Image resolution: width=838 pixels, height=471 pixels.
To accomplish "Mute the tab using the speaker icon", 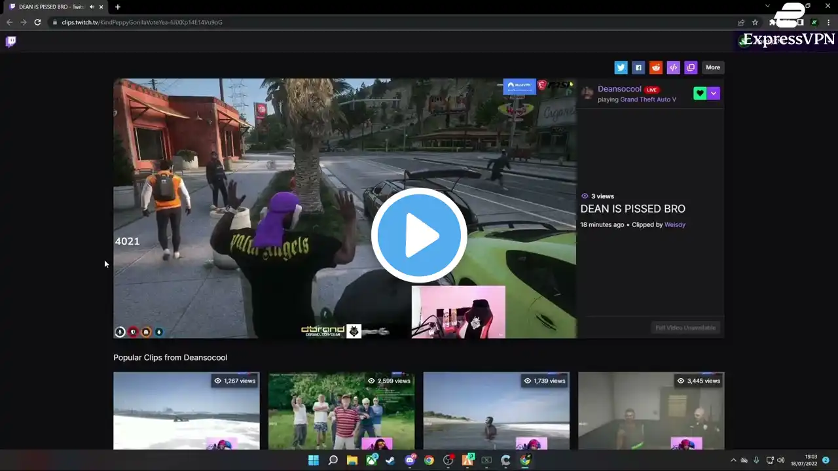I will tap(92, 7).
